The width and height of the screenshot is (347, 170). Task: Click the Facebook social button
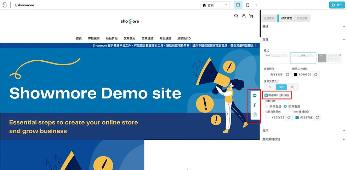(x=255, y=105)
